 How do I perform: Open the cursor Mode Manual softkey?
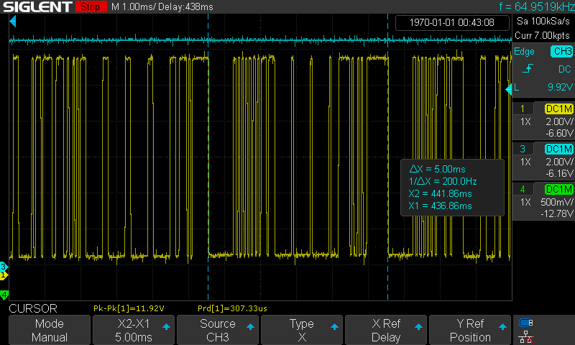[49, 331]
